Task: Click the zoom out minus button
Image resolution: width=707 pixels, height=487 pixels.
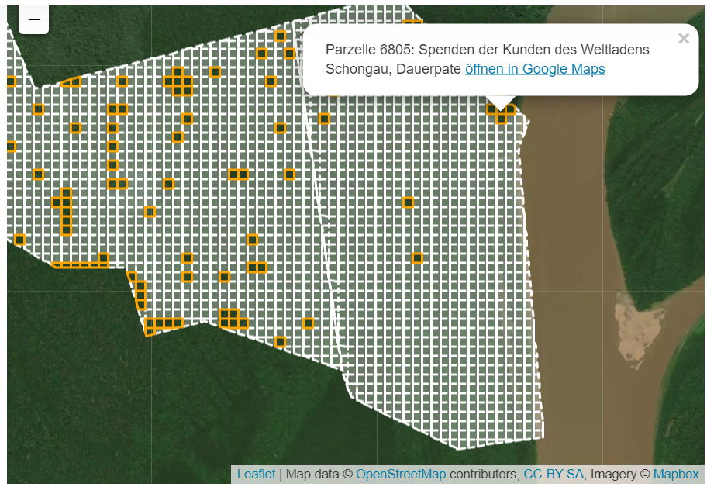Action: pyautogui.click(x=34, y=19)
